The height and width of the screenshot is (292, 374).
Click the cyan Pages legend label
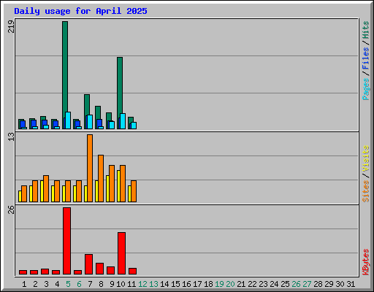point(365,89)
